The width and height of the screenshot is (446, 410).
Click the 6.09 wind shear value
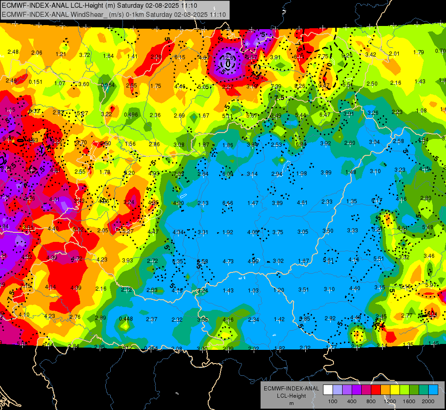click(x=228, y=174)
